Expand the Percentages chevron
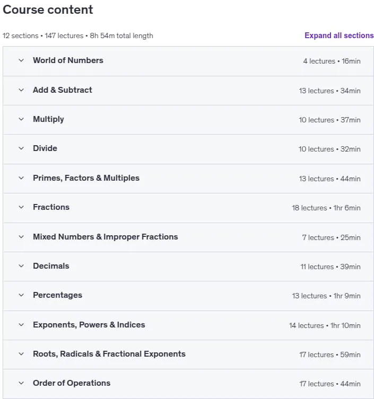 (21, 295)
